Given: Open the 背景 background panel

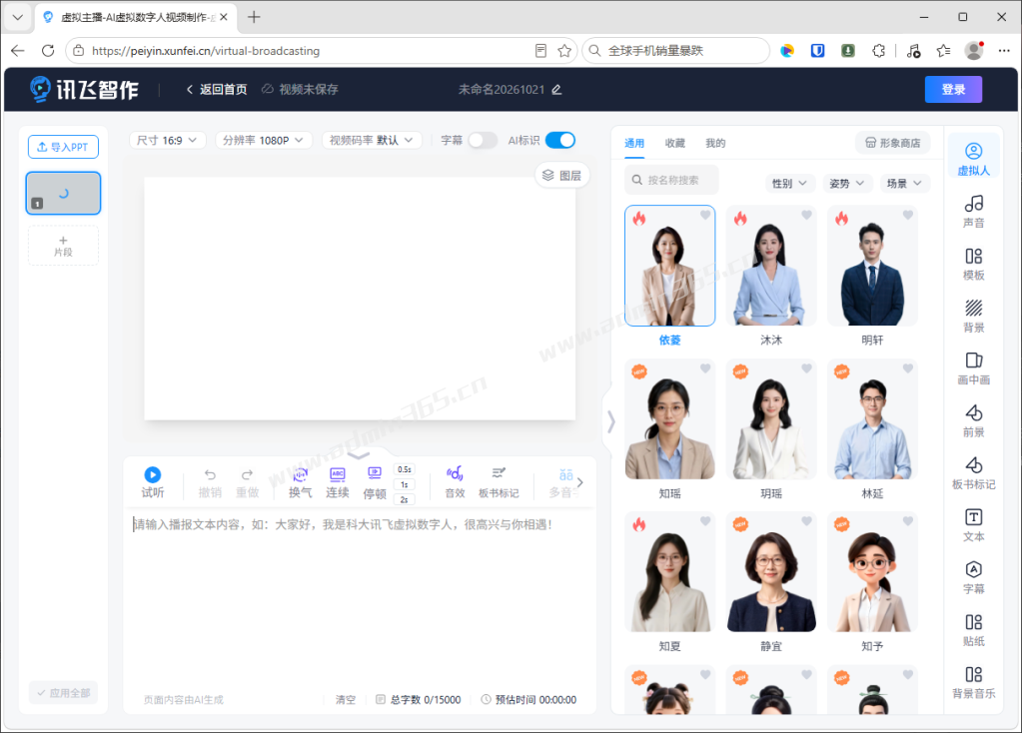Looking at the screenshot, I should 973,316.
